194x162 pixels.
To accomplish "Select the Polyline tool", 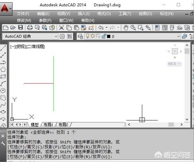I will tap(3, 62).
